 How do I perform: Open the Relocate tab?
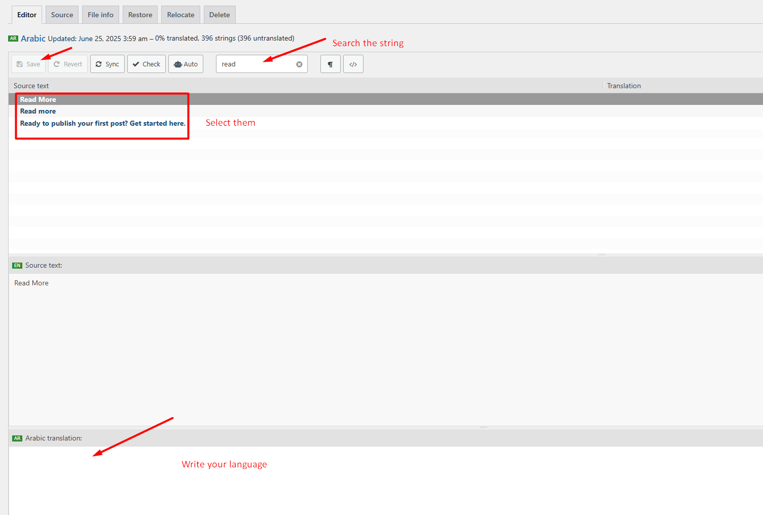pos(180,15)
